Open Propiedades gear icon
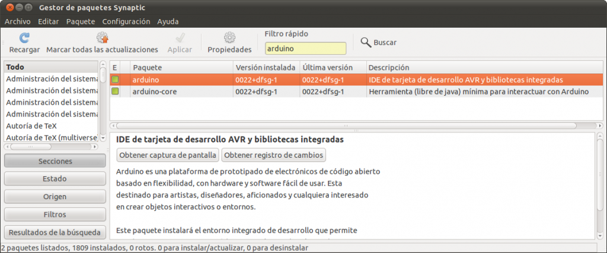Screen dimensions: 607x253 [x=229, y=38]
